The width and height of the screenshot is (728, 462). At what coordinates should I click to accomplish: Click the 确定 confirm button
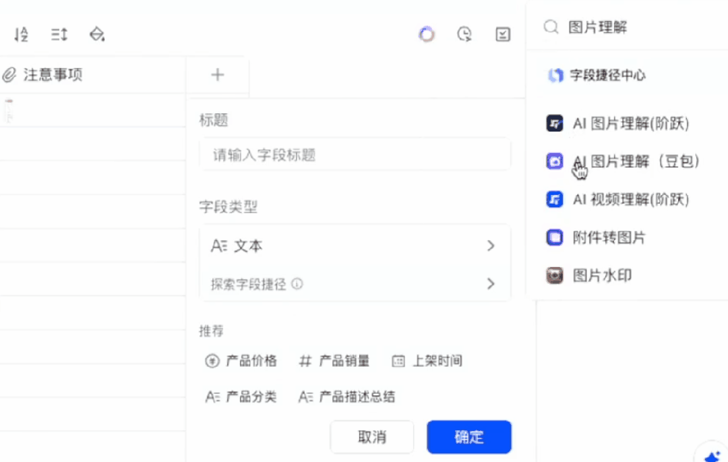click(x=469, y=437)
